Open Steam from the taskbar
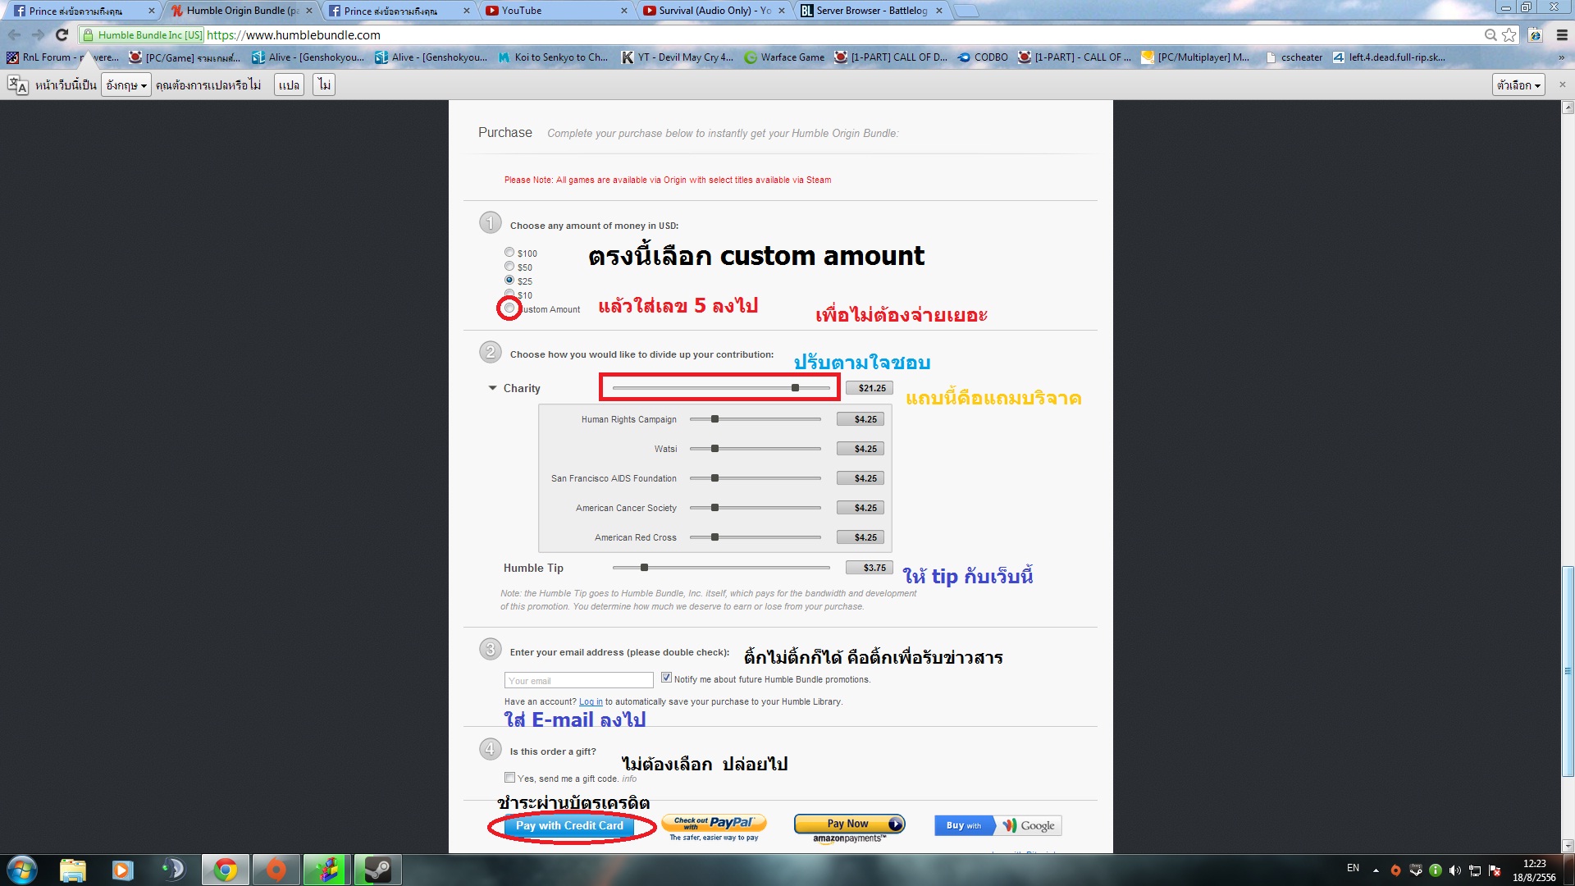 coord(377,870)
